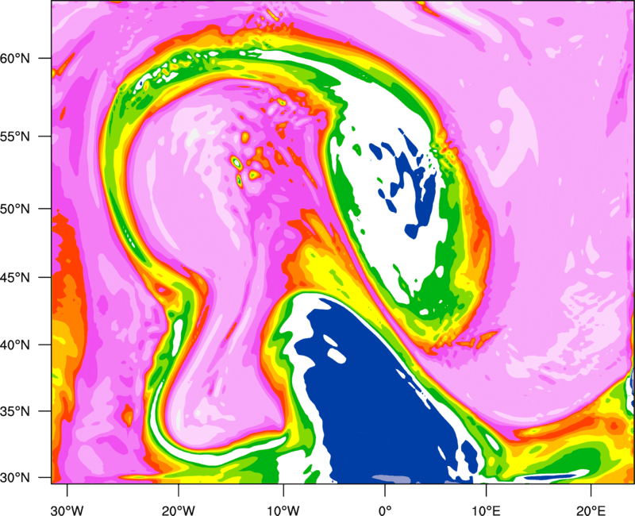
Task: Click the 0° longitude label
Action: pyautogui.click(x=385, y=510)
